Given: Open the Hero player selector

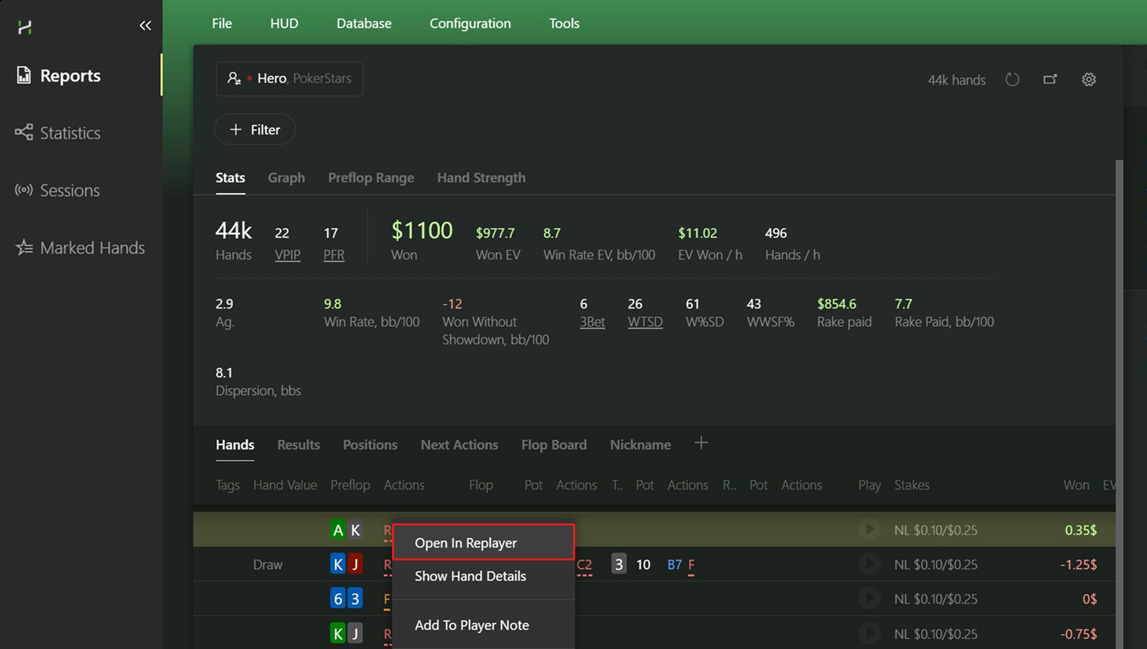Looking at the screenshot, I should pos(289,78).
